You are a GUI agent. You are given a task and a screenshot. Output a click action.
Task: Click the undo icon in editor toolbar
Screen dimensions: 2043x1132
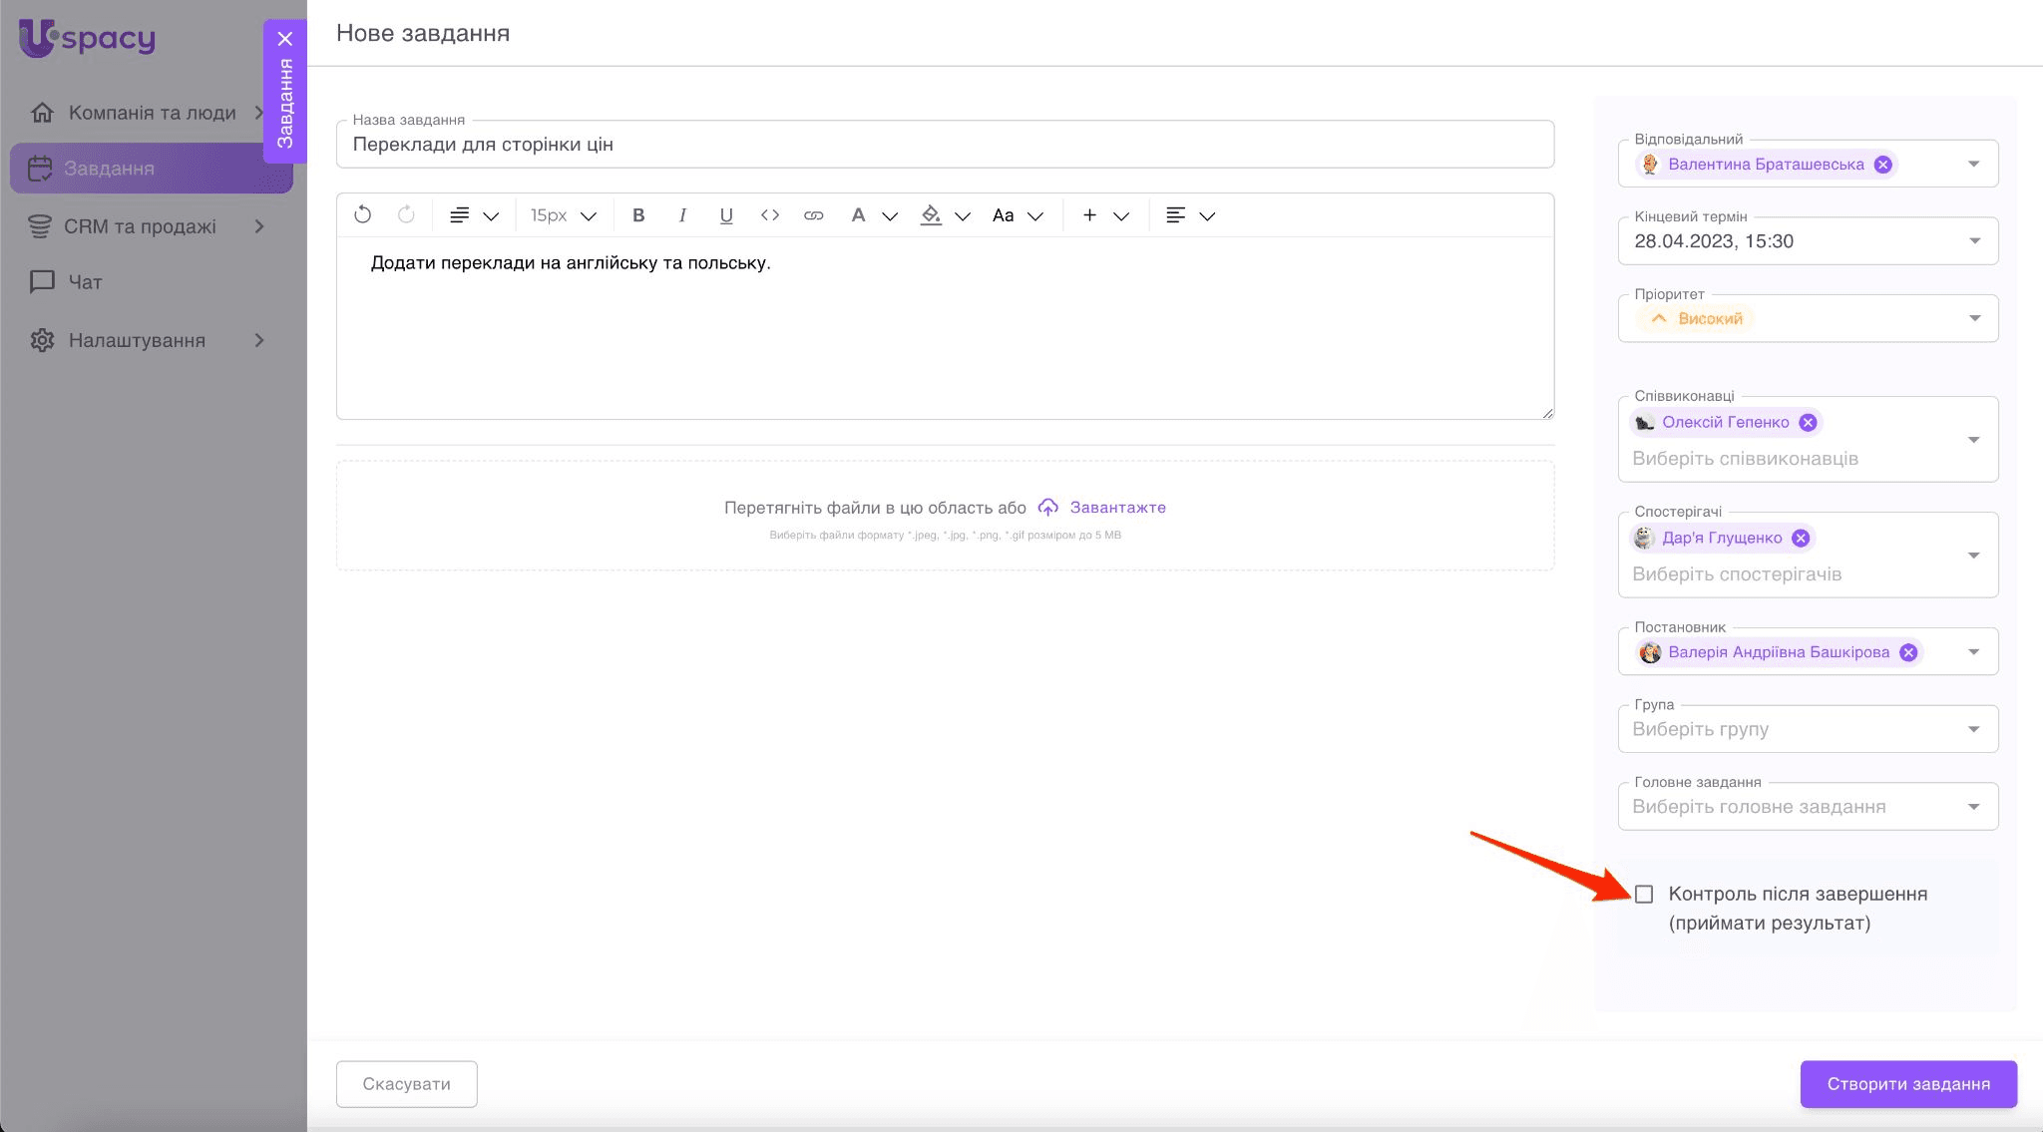[x=362, y=215]
